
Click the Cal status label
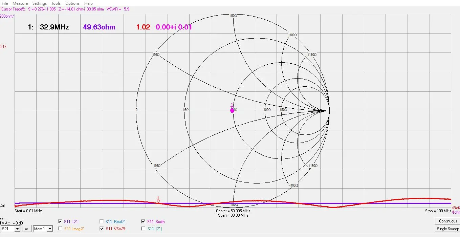[x=2, y=206]
